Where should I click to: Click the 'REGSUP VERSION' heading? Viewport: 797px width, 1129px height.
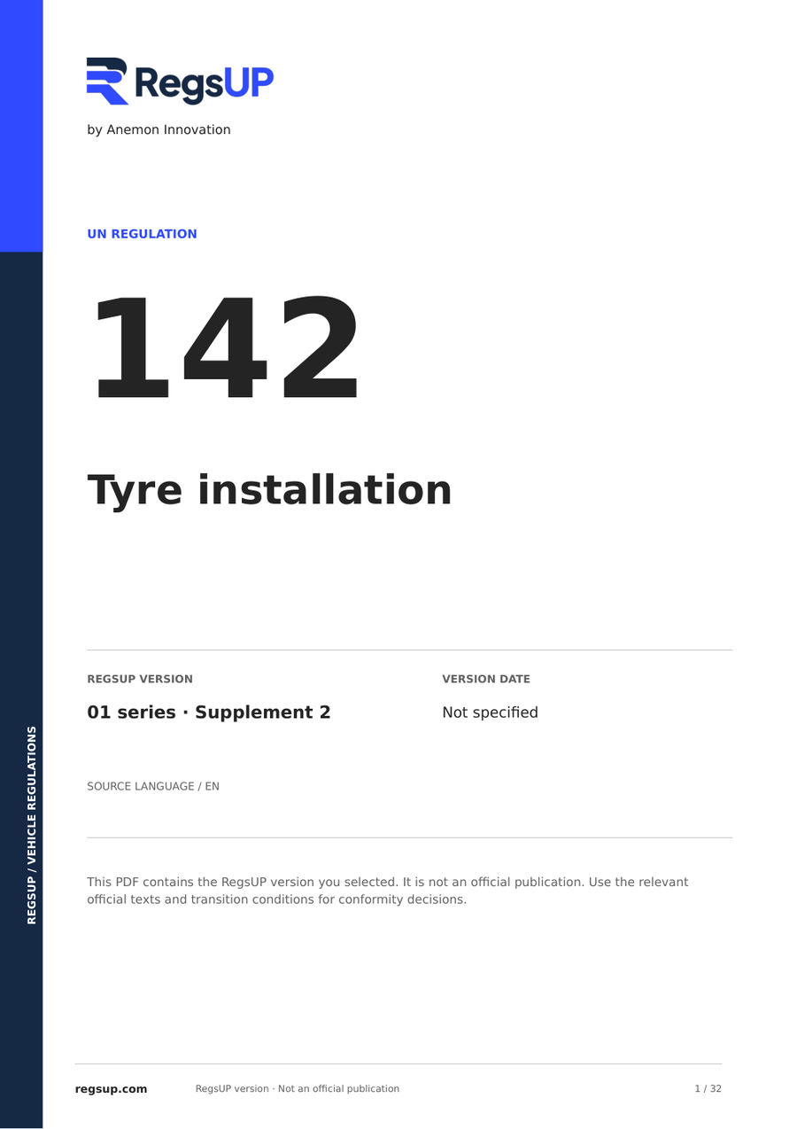click(139, 679)
